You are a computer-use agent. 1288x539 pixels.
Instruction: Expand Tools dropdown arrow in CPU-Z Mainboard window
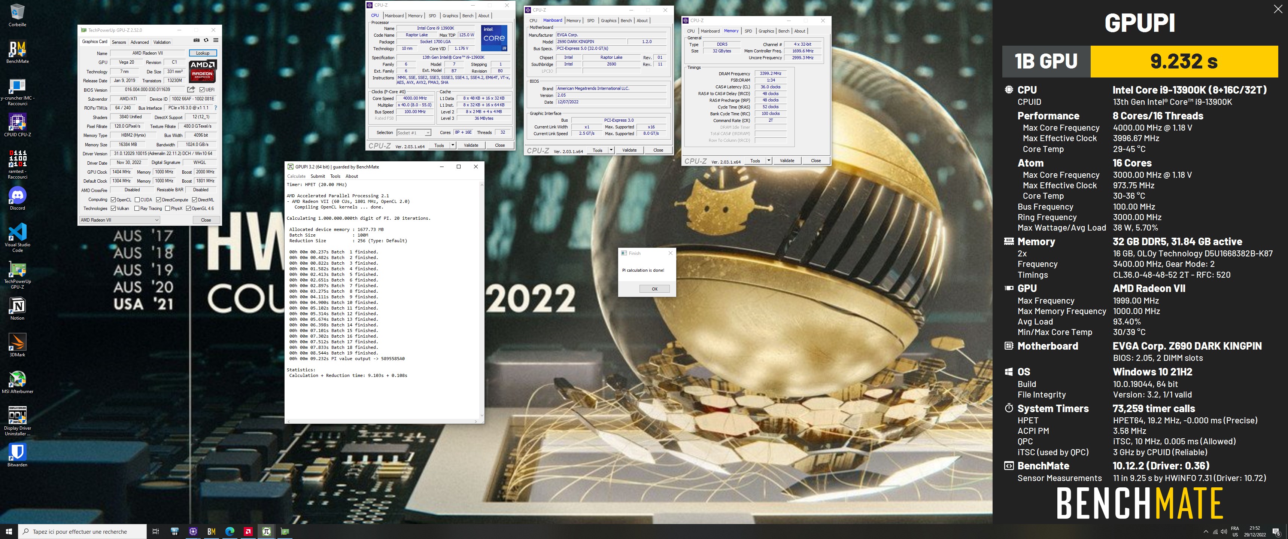(611, 150)
